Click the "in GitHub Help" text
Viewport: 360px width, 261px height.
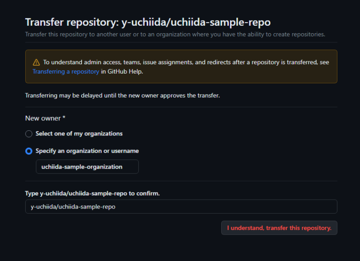point(122,72)
